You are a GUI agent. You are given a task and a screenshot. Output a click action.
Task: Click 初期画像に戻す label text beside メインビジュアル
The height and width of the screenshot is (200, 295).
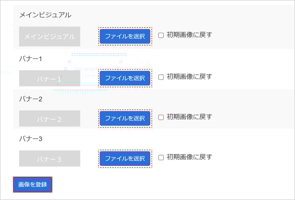(x=189, y=35)
